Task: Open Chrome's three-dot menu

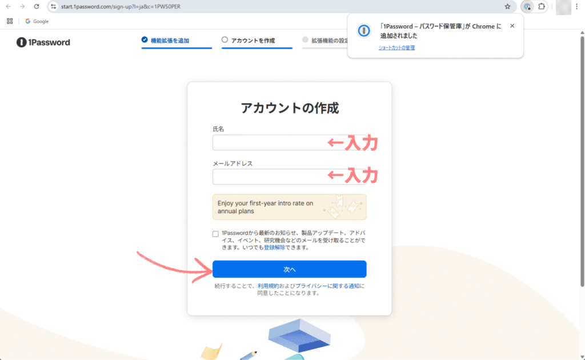Action: click(577, 6)
